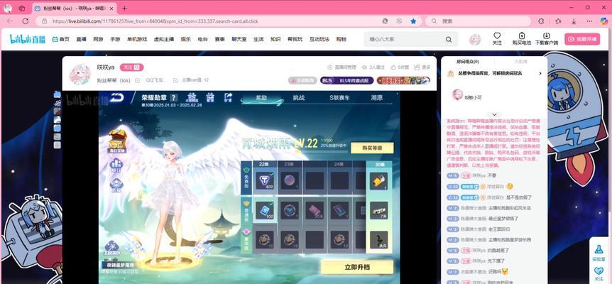Viewport: 612px width, 284px height.
Task: Click the game share arrow icon
Action: (x=229, y=97)
